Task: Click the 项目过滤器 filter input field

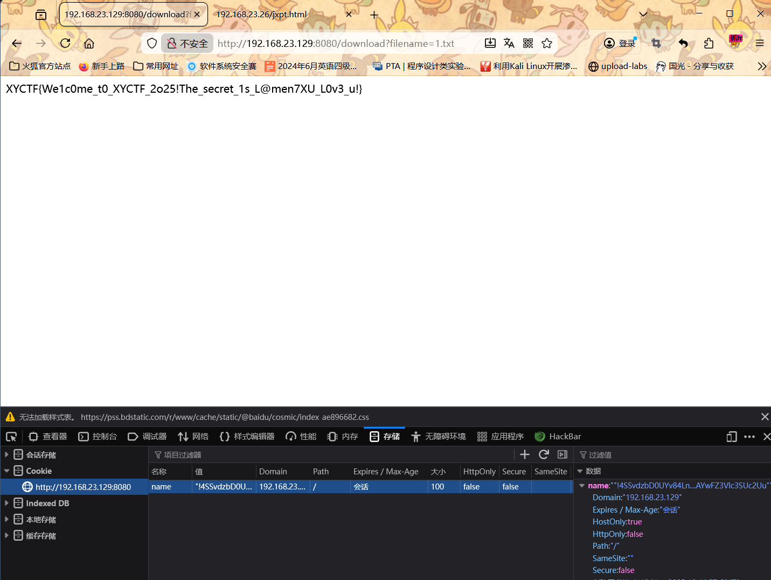Action: click(323, 455)
